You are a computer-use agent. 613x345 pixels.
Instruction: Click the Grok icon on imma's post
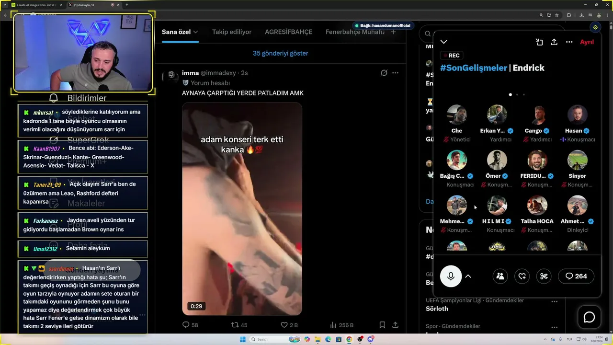pos(384,73)
